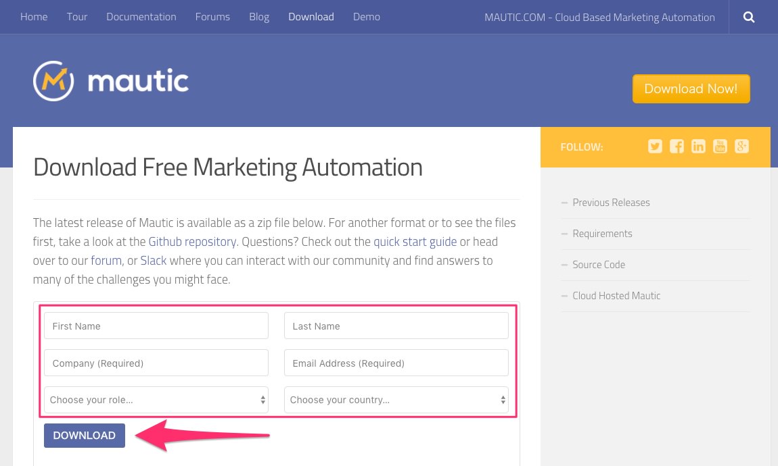Open the Google Plus follow icon
The image size is (778, 466).
[x=741, y=146]
